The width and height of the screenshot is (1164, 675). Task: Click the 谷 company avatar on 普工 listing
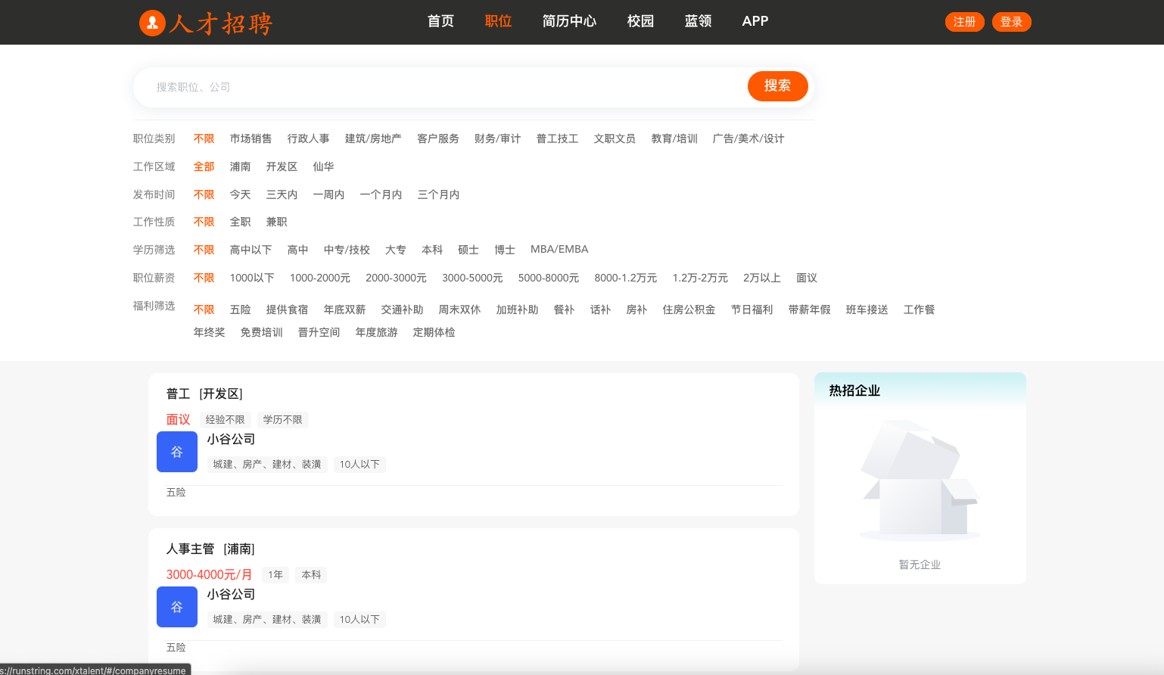pos(176,452)
